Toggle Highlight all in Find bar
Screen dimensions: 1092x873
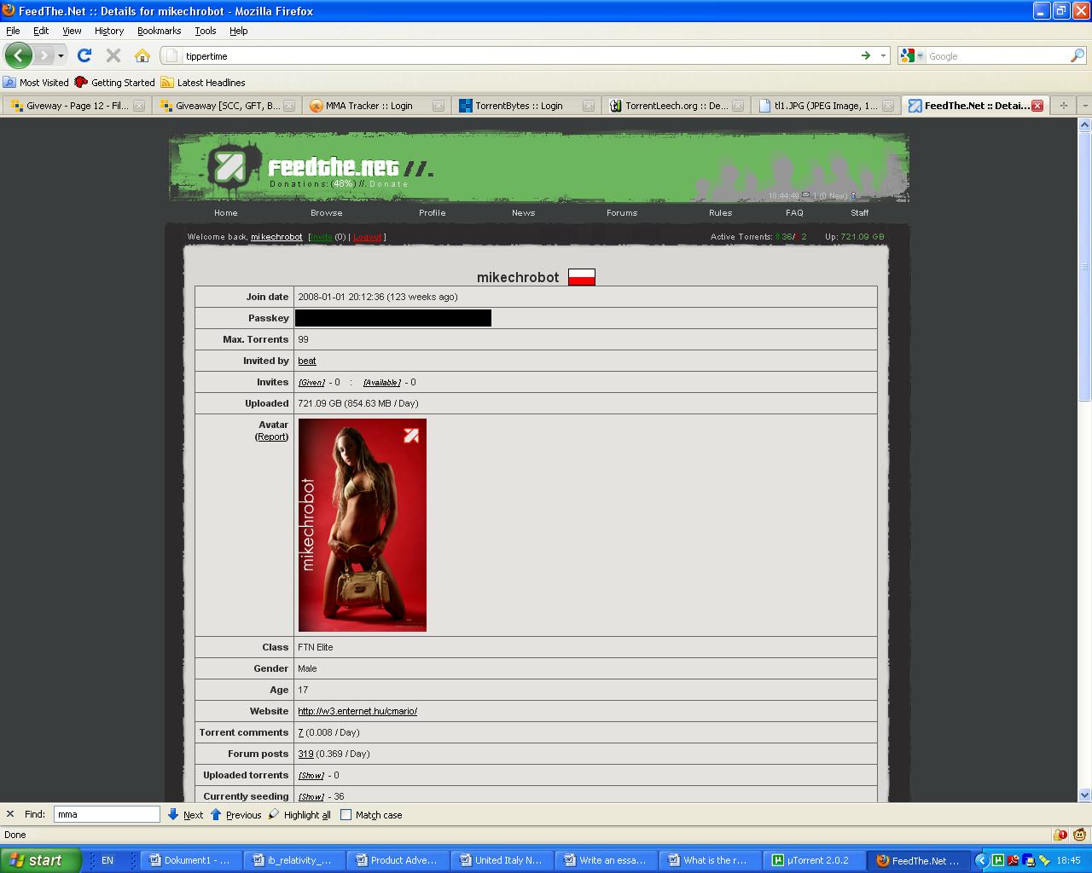(299, 814)
